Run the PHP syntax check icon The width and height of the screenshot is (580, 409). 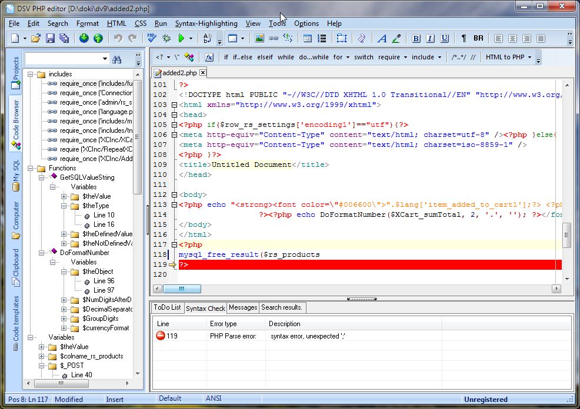pyautogui.click(x=152, y=38)
